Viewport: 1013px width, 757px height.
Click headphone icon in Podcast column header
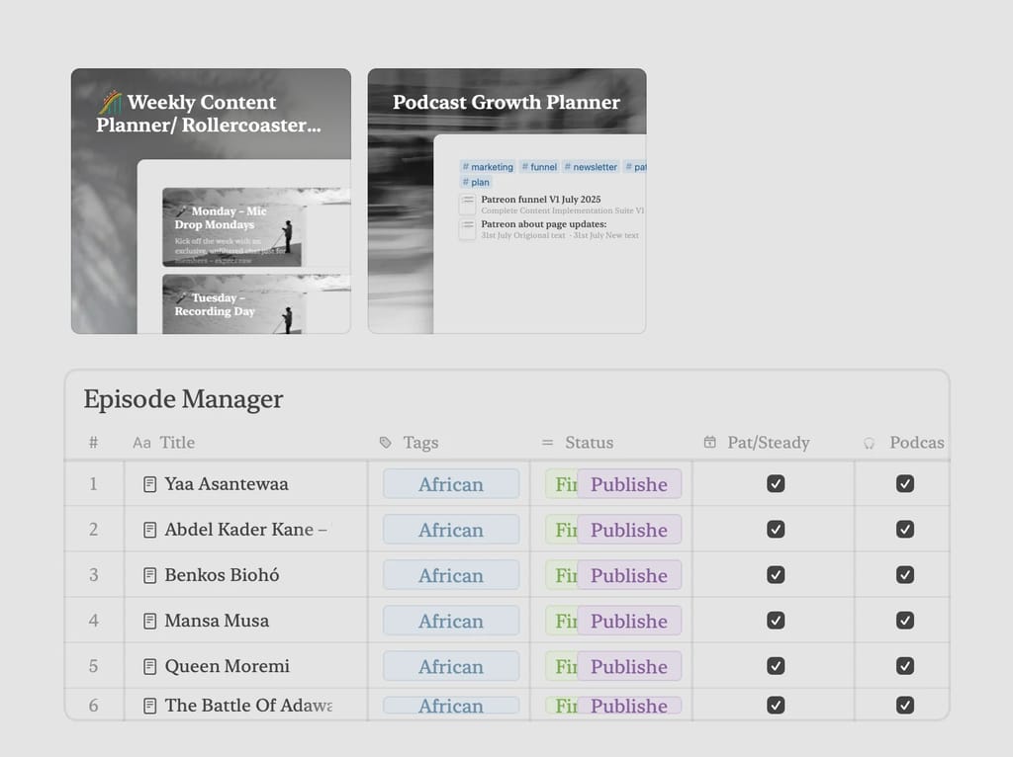[x=870, y=444]
